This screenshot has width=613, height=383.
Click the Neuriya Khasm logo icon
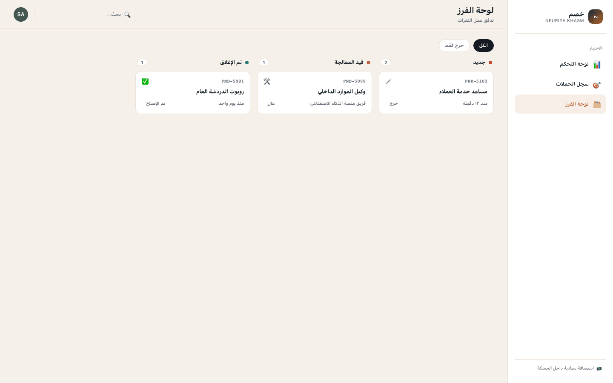(x=596, y=17)
